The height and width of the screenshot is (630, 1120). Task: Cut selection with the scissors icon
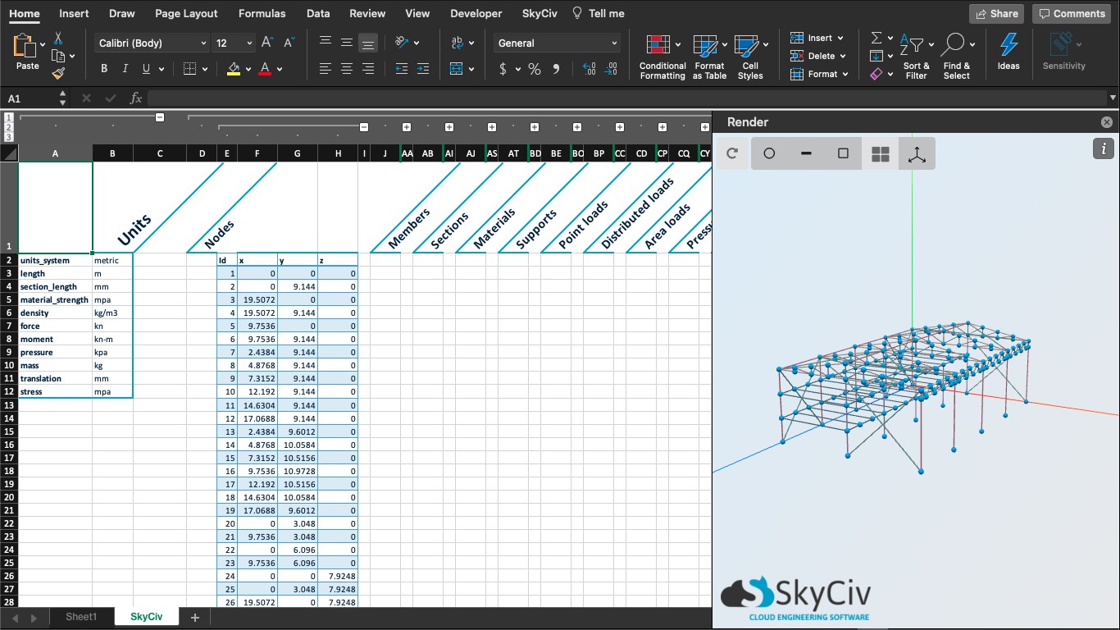pyautogui.click(x=58, y=38)
